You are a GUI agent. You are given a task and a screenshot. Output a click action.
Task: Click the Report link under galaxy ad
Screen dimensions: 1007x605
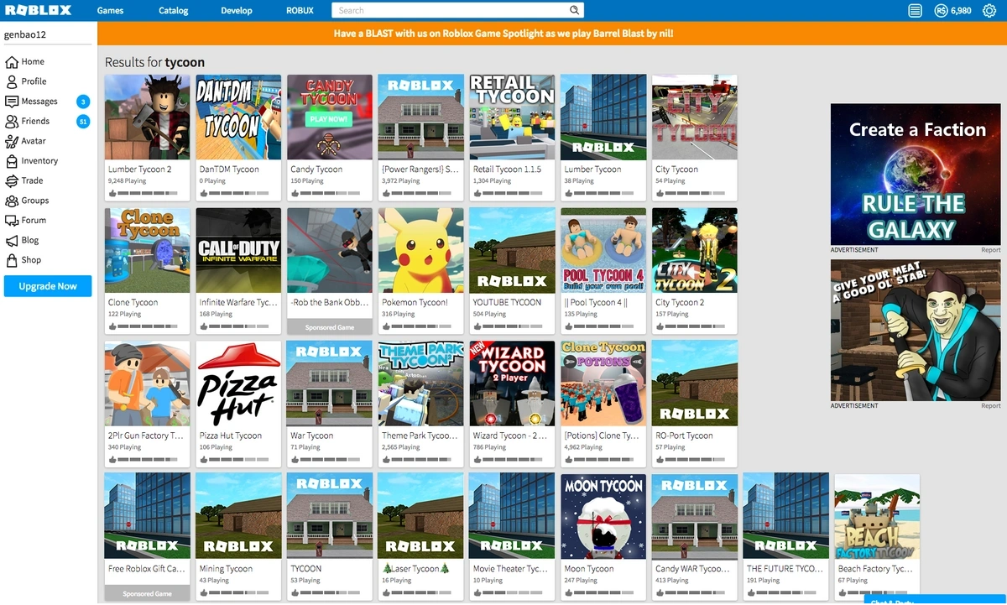[990, 250]
